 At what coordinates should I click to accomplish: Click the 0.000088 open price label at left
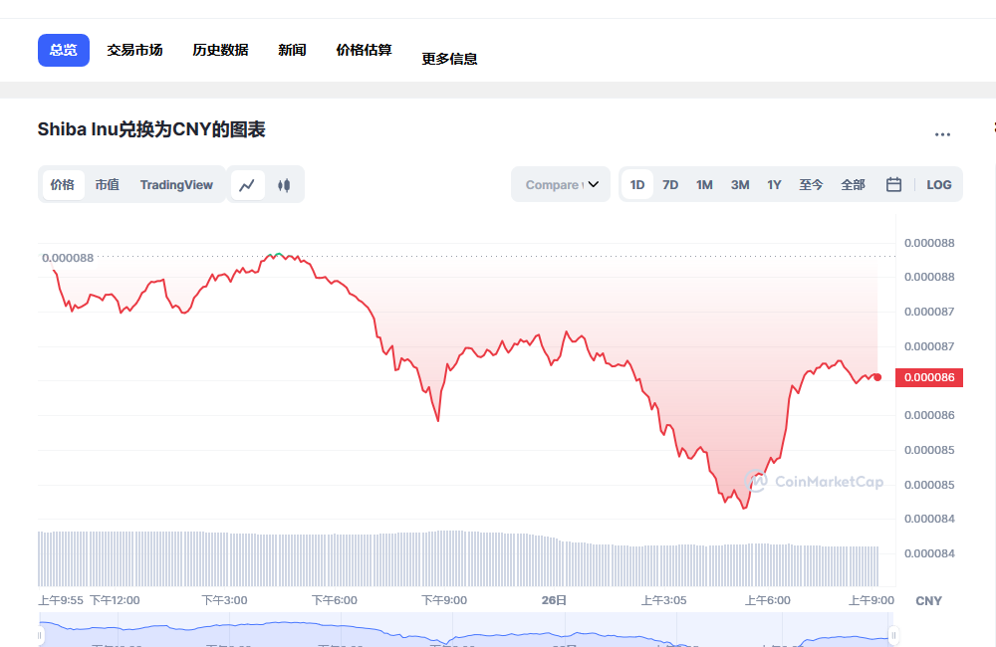[x=68, y=258]
